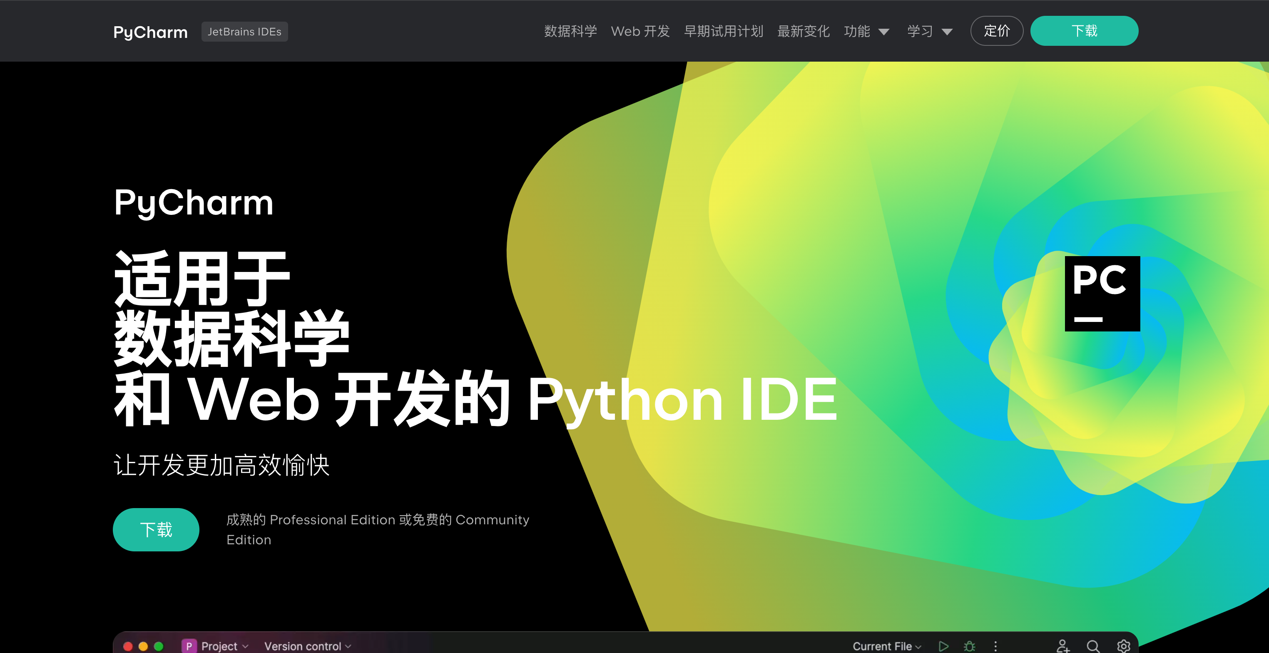Click the green maximize dot in IDE preview
The height and width of the screenshot is (653, 1269).
click(159, 646)
